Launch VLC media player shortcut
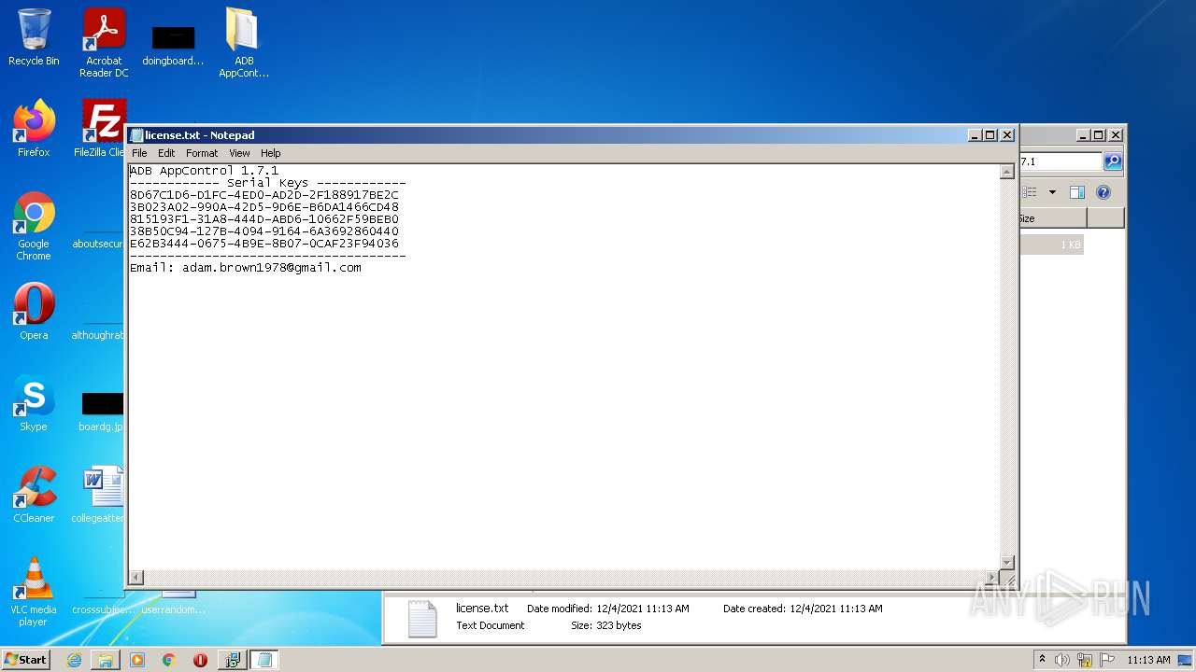1196x672 pixels. coord(34,592)
